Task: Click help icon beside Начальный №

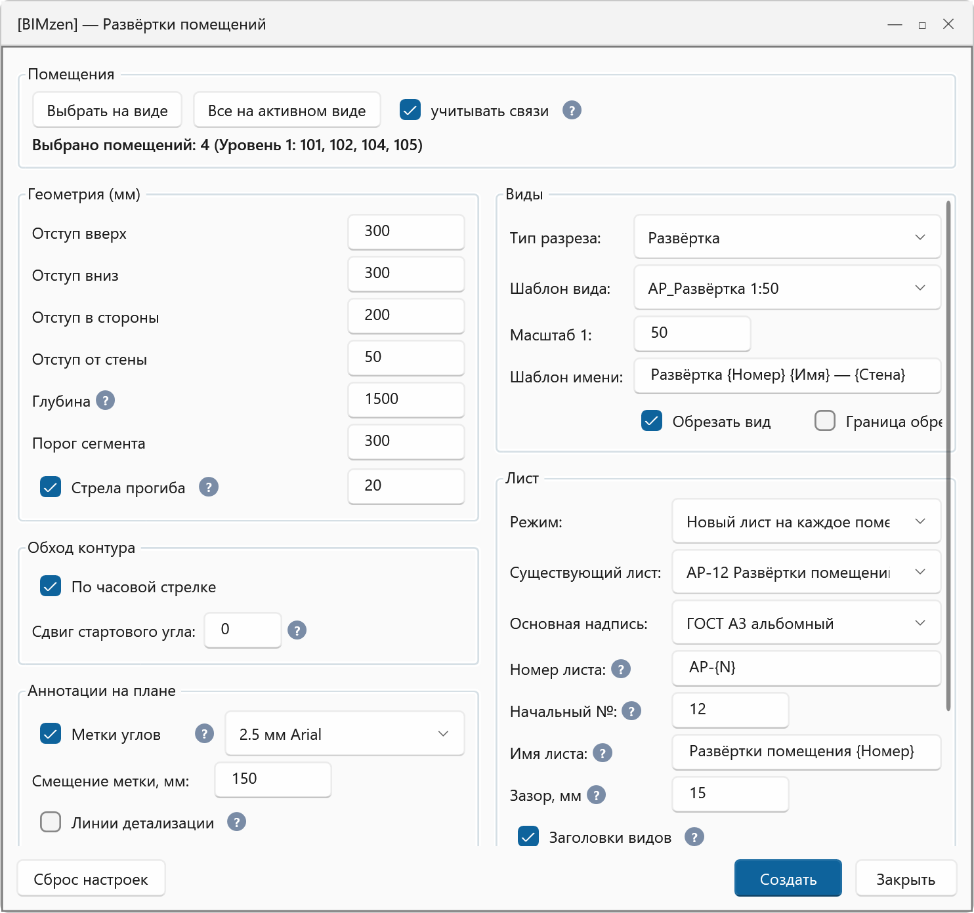Action: (631, 710)
